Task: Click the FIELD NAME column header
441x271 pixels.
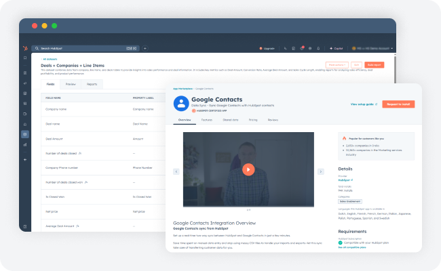Action: [x=53, y=98]
